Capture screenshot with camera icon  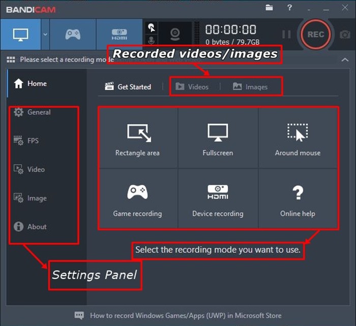[345, 35]
